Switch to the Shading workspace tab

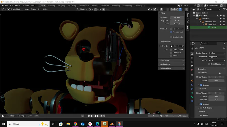[95, 6]
